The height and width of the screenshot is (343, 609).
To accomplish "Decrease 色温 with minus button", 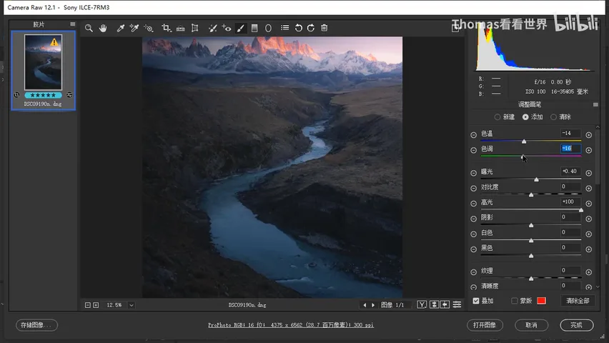I will [473, 135].
